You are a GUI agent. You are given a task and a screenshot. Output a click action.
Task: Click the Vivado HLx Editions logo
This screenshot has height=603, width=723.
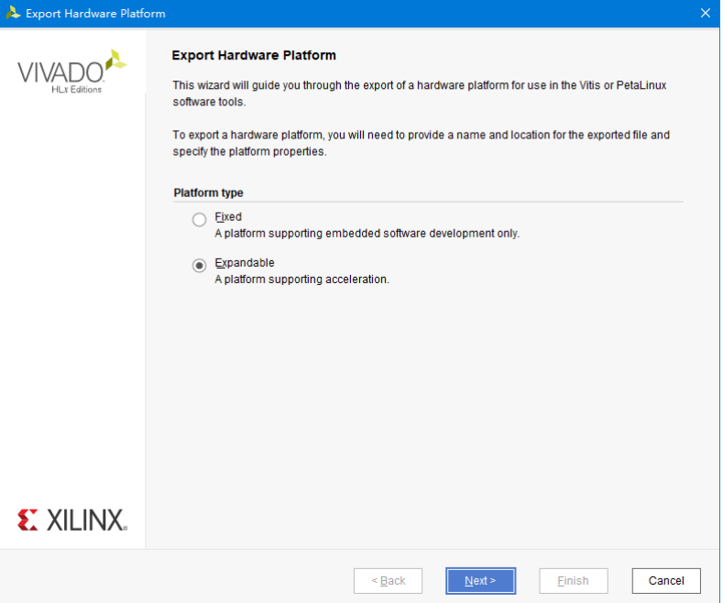coord(71,71)
